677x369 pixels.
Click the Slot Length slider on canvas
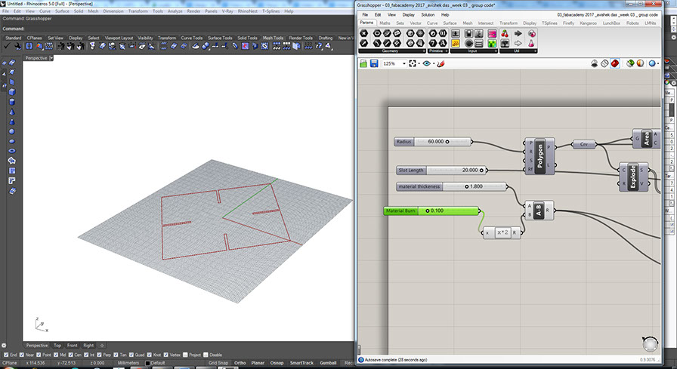tap(442, 171)
